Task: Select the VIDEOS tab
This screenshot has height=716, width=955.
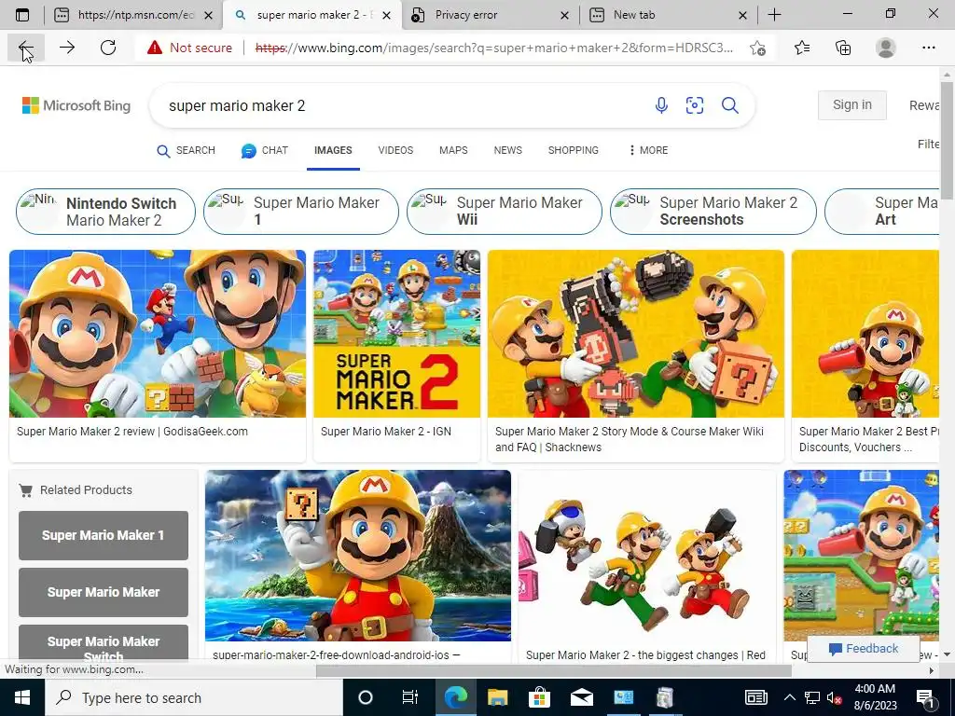Action: [x=395, y=150]
